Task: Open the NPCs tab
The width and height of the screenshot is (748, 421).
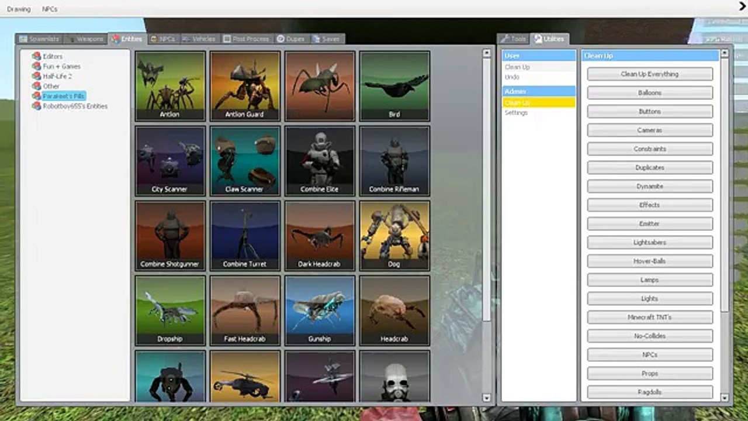Action: pos(162,39)
